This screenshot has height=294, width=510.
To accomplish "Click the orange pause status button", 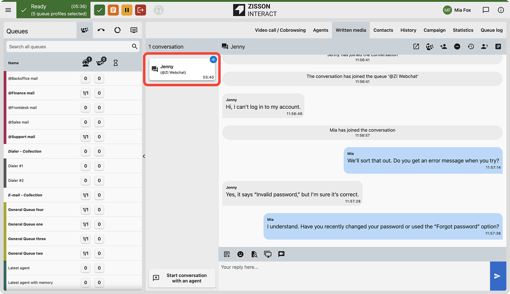I will (x=127, y=10).
